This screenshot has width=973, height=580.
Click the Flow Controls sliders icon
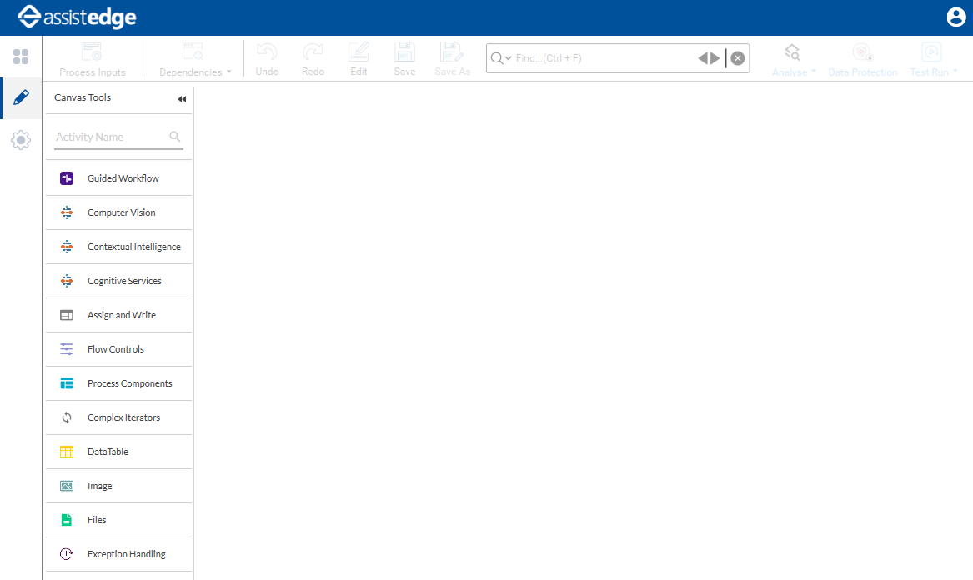pyautogui.click(x=67, y=349)
